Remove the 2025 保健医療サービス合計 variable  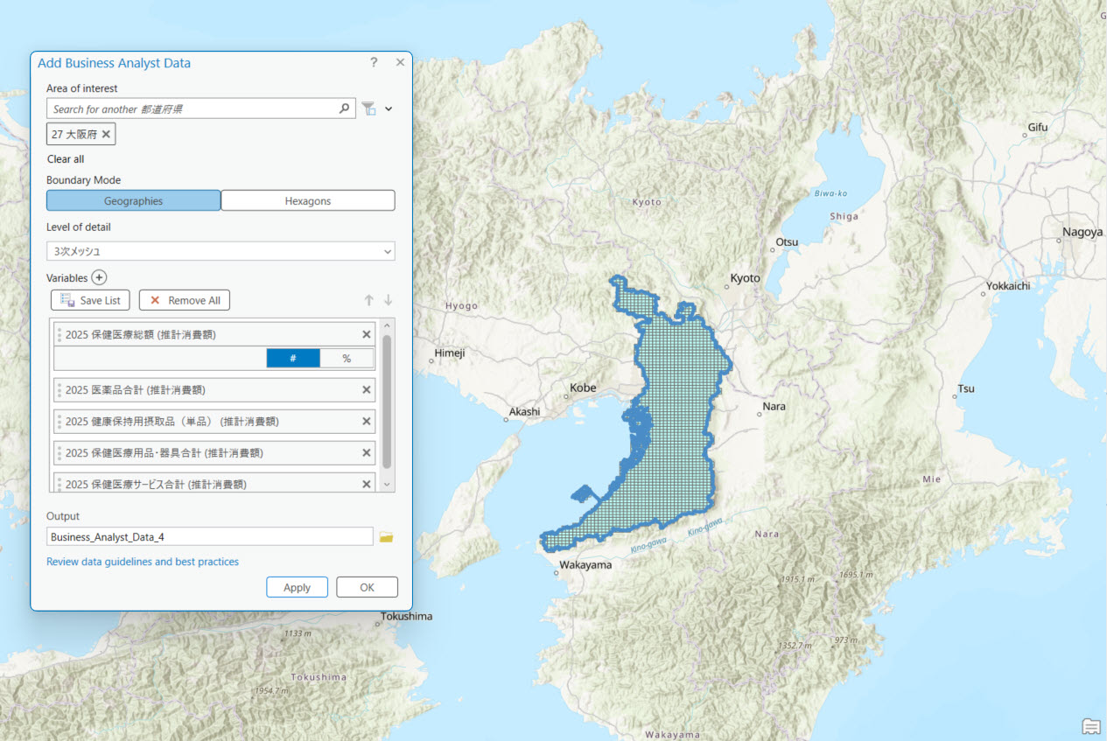point(367,484)
